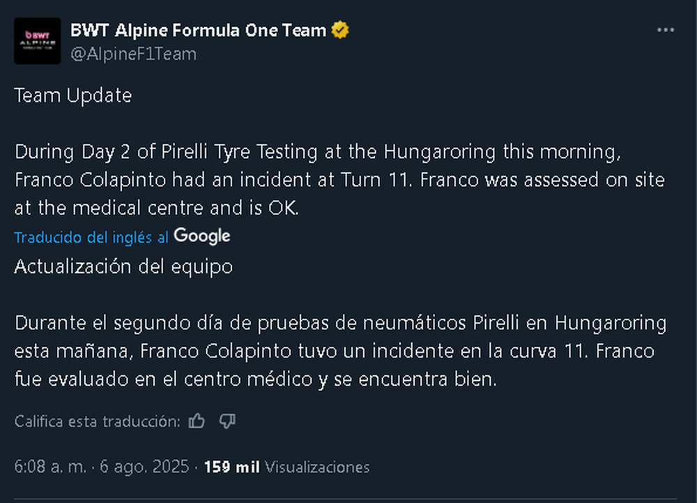The image size is (697, 503).
Task: Select the Visualizaciones label
Action: [x=317, y=467]
